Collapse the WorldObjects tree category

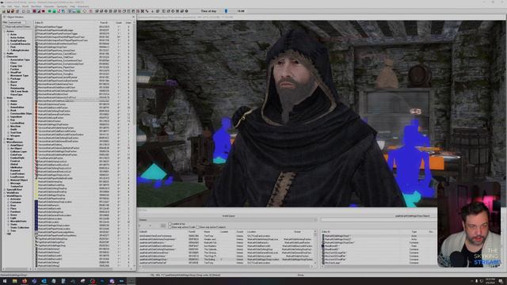5,196
